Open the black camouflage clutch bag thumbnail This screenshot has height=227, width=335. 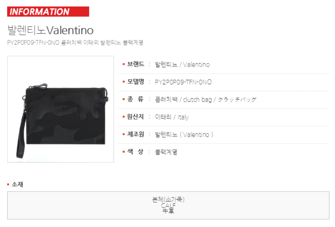[60, 109]
